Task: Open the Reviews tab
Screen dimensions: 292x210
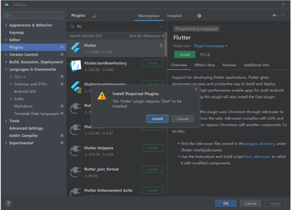Action: point(229,65)
